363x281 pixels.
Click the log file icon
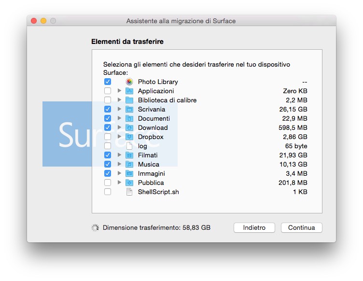(129, 146)
